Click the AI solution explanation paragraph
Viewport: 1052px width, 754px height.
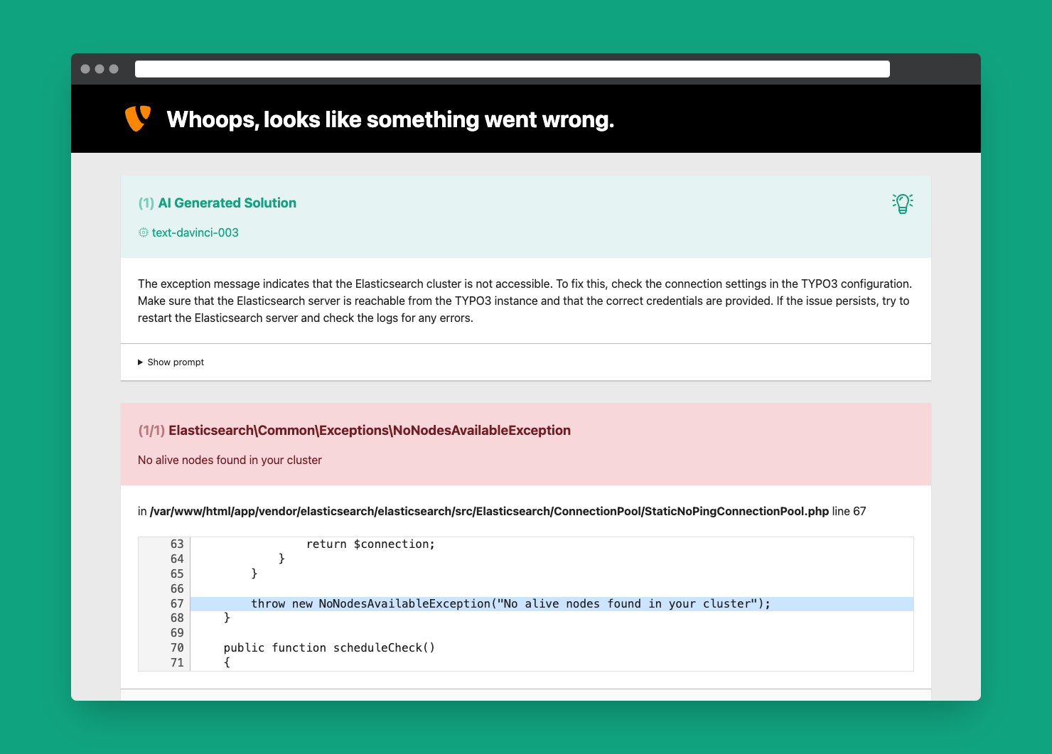click(x=525, y=301)
